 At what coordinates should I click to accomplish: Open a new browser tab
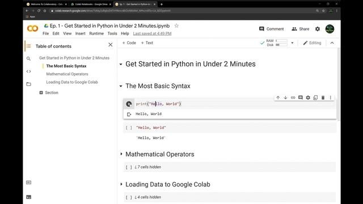[161, 4]
